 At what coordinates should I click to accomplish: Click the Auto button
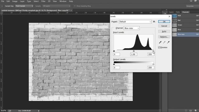coord(164,31)
